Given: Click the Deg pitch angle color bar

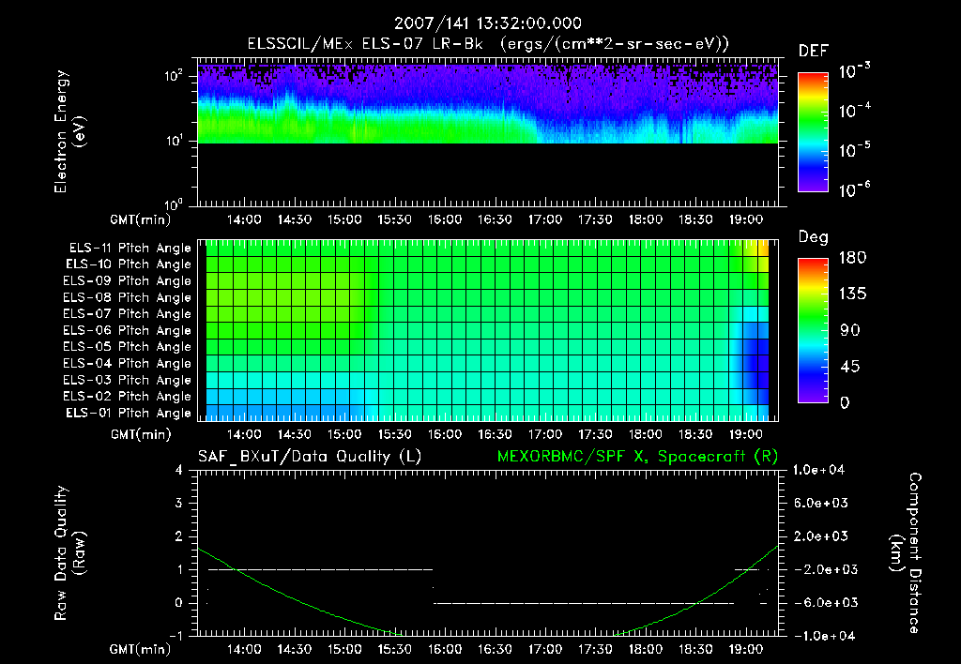Looking at the screenshot, I should click(813, 330).
